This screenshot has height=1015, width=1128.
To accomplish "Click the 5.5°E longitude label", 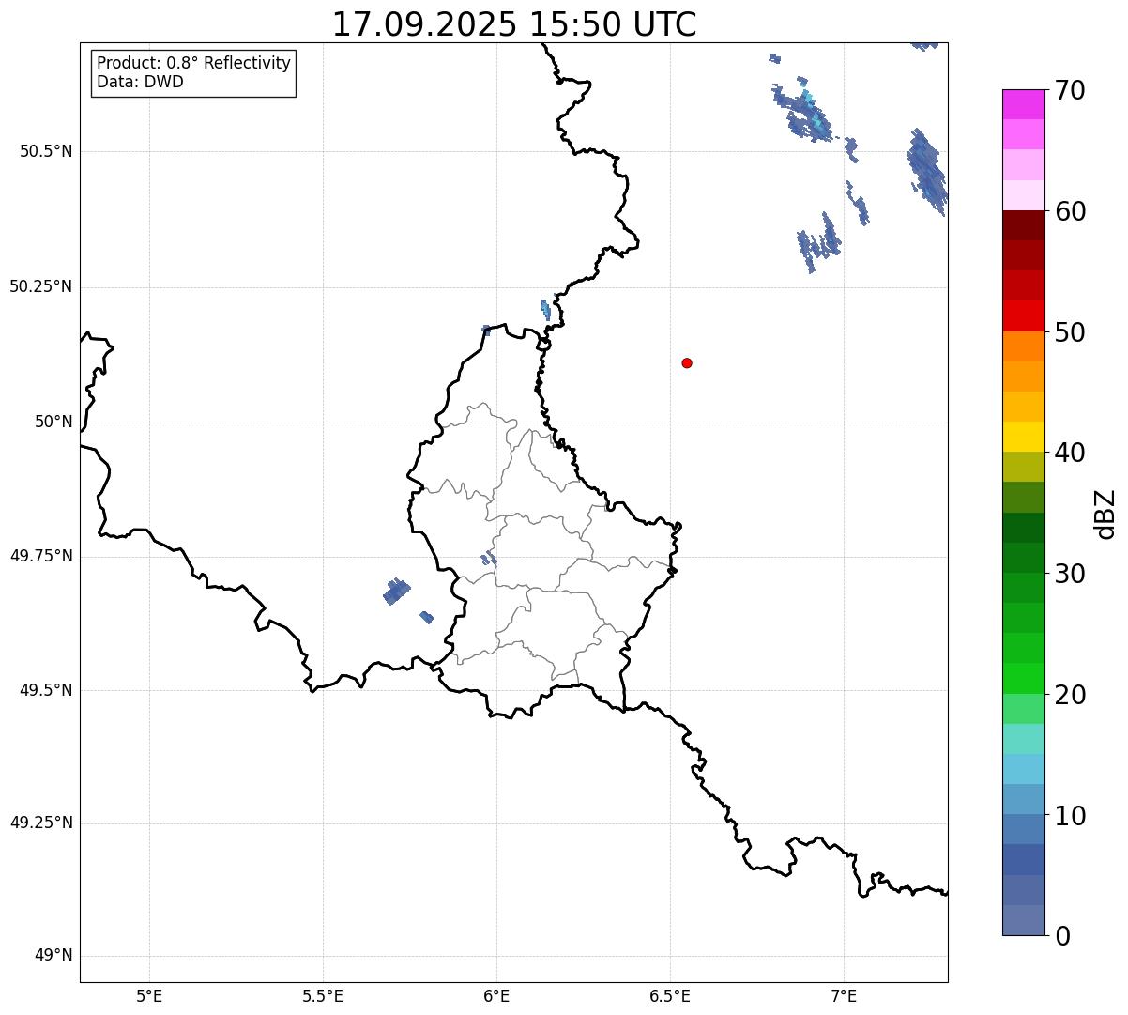I will [323, 995].
